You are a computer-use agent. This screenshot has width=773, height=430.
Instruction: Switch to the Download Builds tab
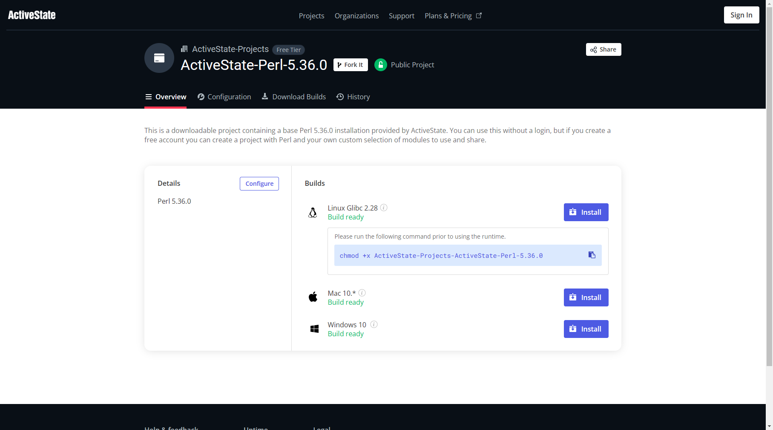click(294, 97)
